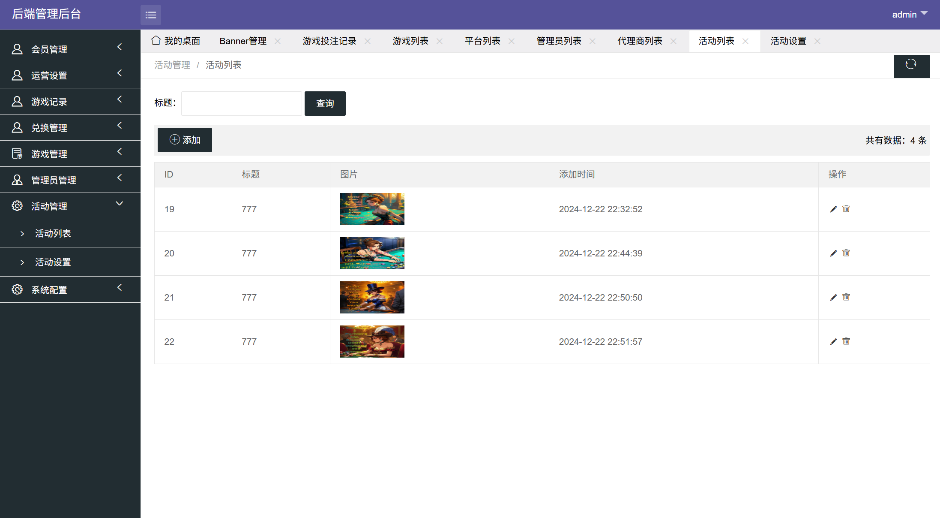
Task: Toggle the sidebar hamburger menu icon
Action: point(151,15)
